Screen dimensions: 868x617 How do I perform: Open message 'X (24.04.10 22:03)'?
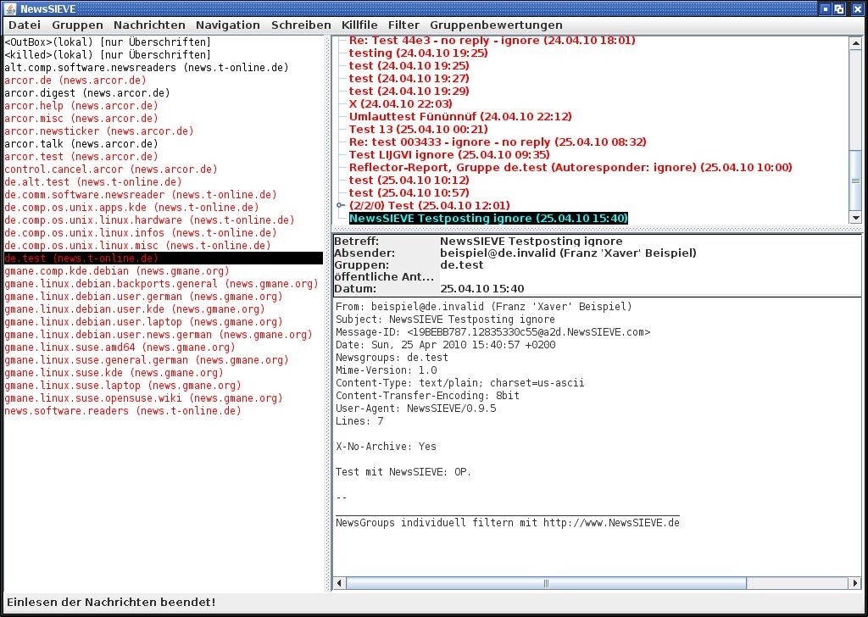(401, 104)
